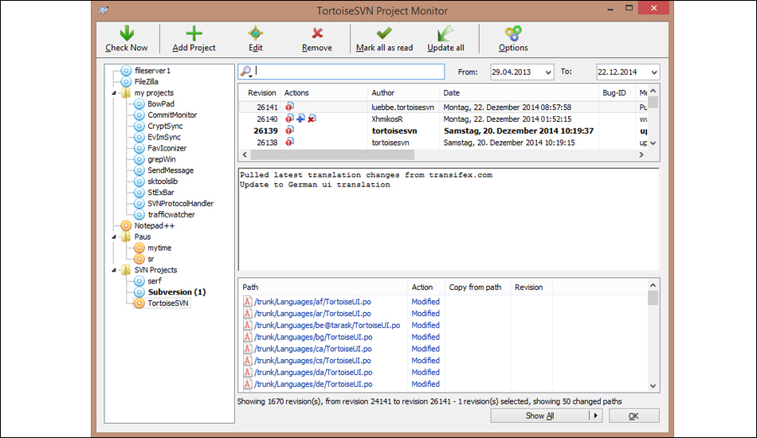757x438 pixels.
Task: Click the Author column header
Action: pyautogui.click(x=403, y=92)
